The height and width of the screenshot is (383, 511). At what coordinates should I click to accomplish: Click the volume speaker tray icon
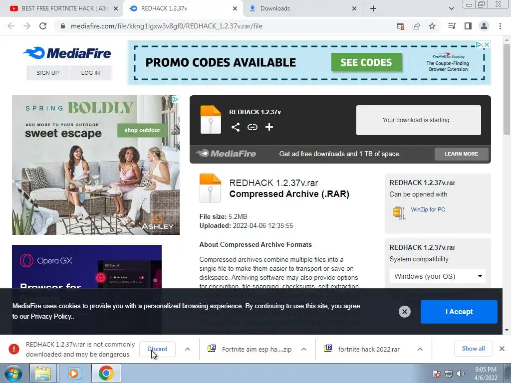(461, 373)
